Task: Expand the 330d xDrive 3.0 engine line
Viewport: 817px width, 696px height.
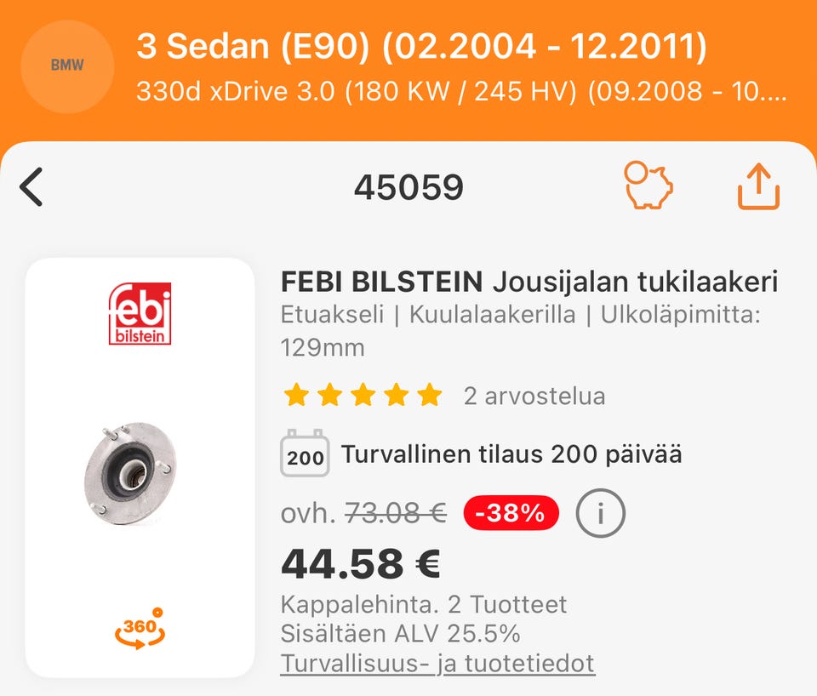Action: pos(461,91)
